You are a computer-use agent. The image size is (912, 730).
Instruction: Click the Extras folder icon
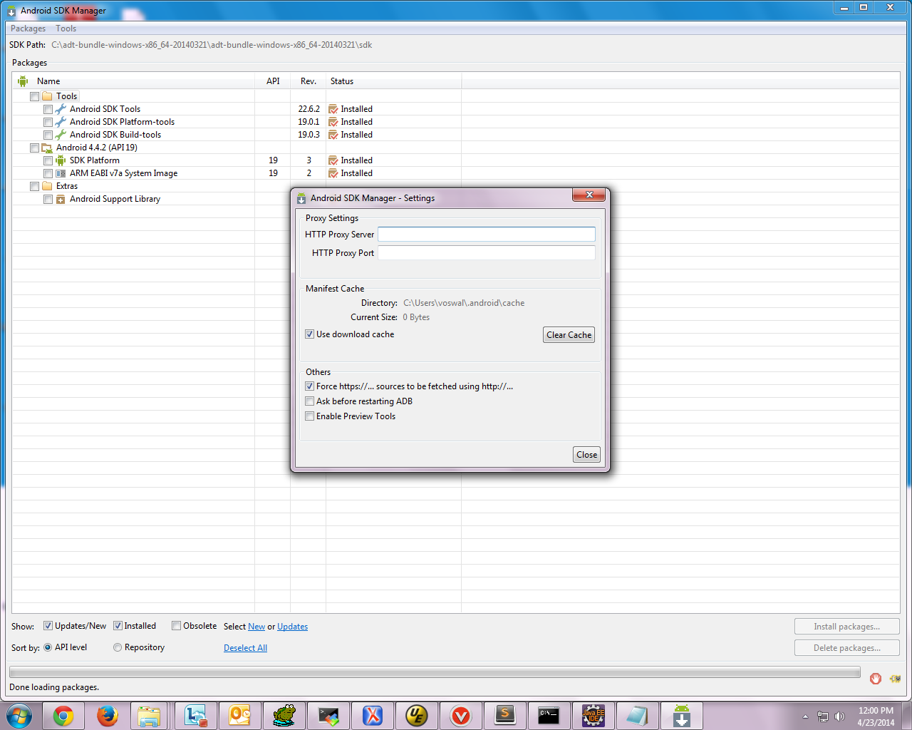[48, 186]
